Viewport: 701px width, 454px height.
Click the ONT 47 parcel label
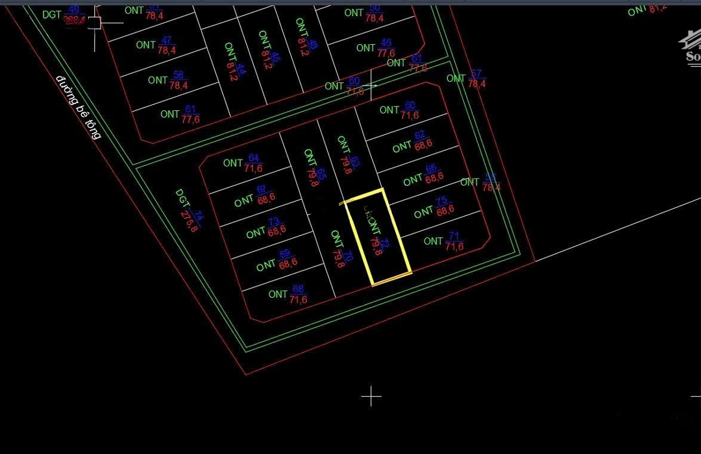[x=156, y=45]
